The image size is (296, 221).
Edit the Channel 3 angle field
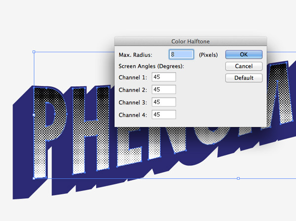164,102
